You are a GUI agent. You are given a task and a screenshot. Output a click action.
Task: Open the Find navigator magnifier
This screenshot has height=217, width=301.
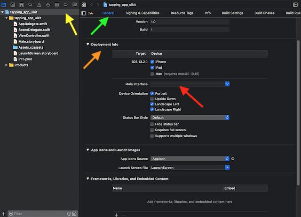[x=30, y=5]
